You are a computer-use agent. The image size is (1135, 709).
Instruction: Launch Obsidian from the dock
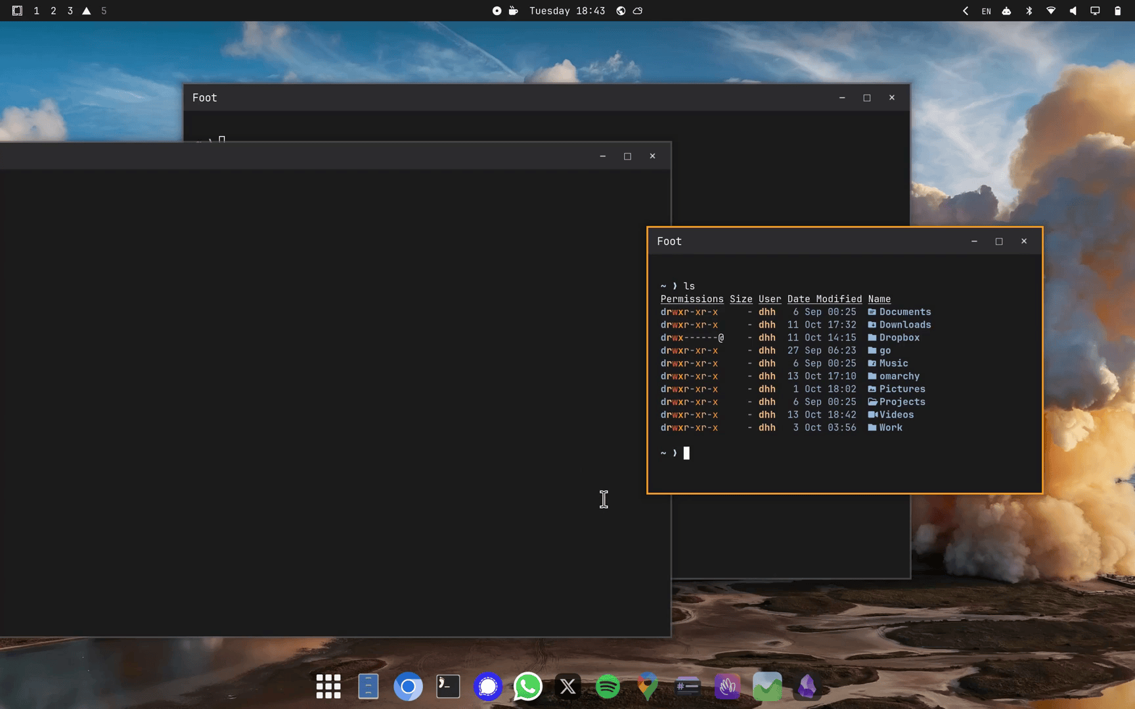tap(807, 687)
